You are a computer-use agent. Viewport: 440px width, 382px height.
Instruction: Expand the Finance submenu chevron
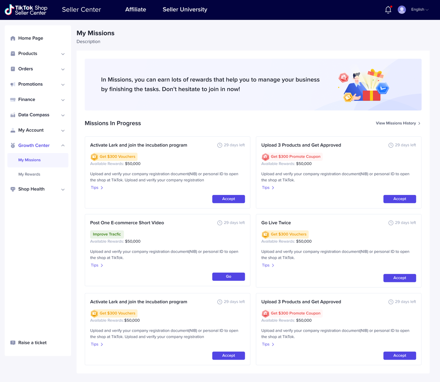click(63, 100)
